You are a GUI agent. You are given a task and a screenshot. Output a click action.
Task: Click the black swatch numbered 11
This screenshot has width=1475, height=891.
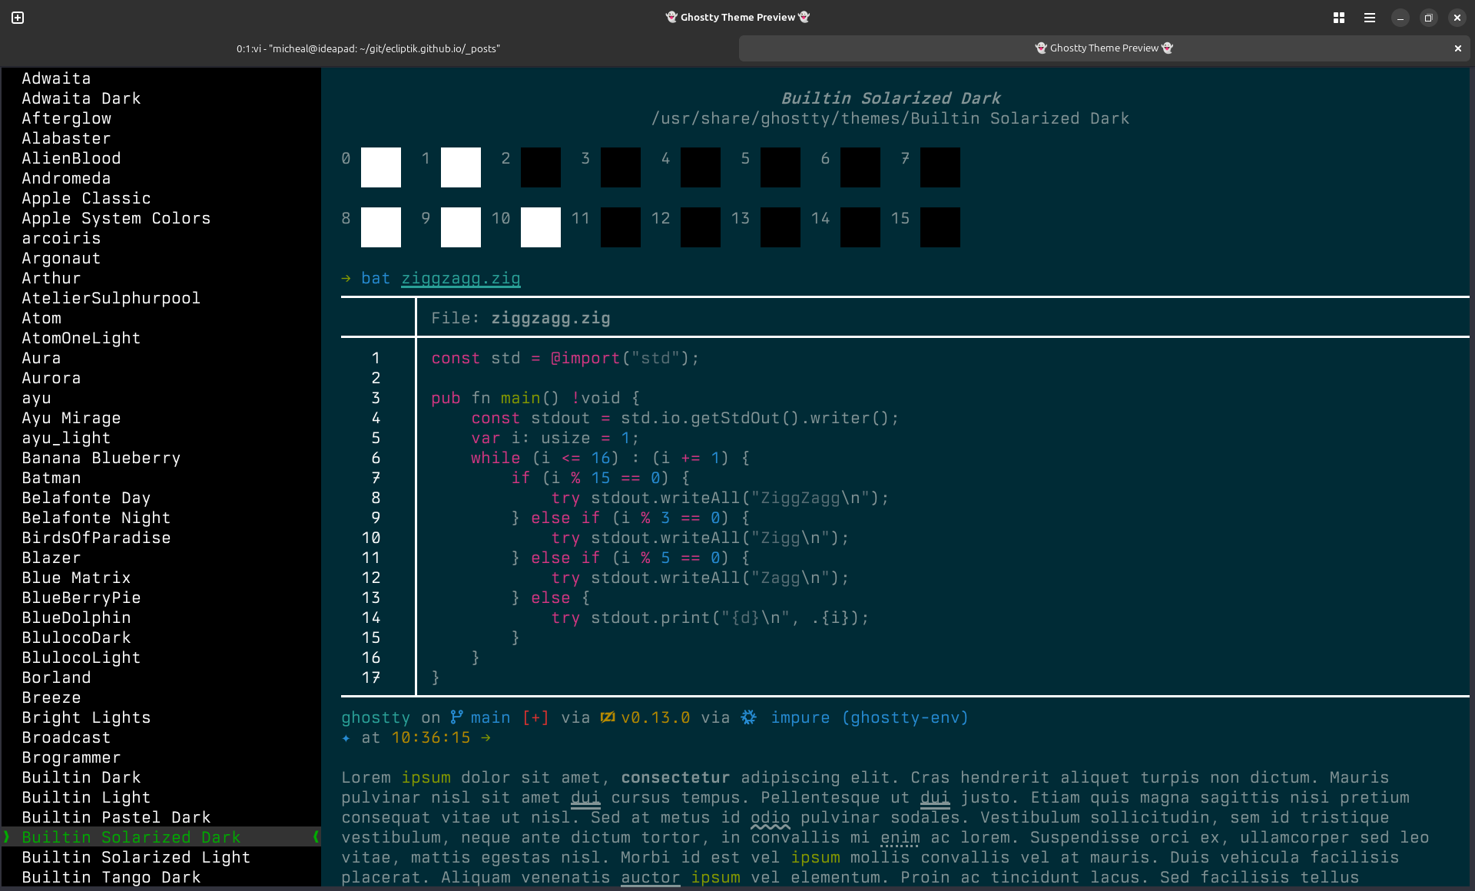tap(620, 227)
